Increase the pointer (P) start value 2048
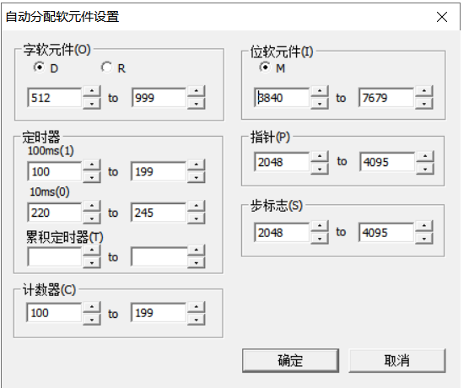The width and height of the screenshot is (469, 388). [x=320, y=156]
